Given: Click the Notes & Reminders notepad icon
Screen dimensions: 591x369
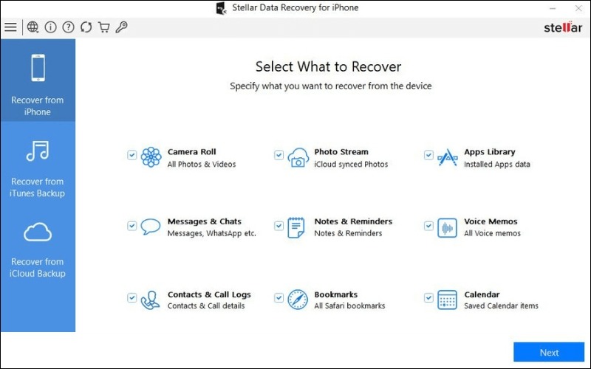Looking at the screenshot, I should tap(296, 227).
